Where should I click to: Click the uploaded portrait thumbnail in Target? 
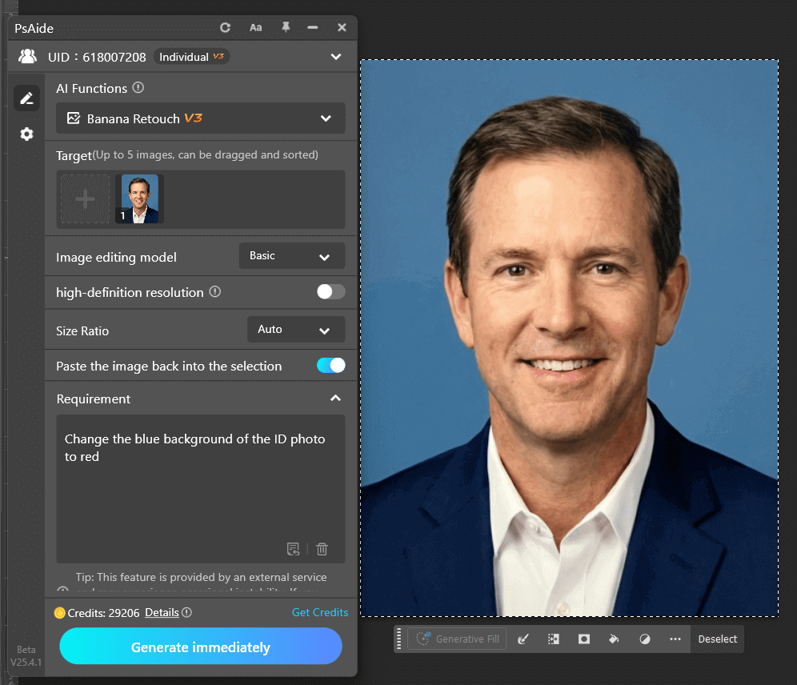pyautogui.click(x=138, y=198)
